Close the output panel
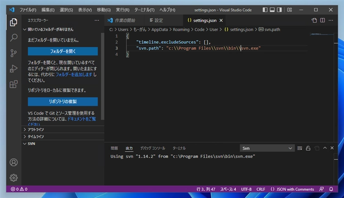The height and width of the screenshot is (198, 344). click(x=332, y=148)
